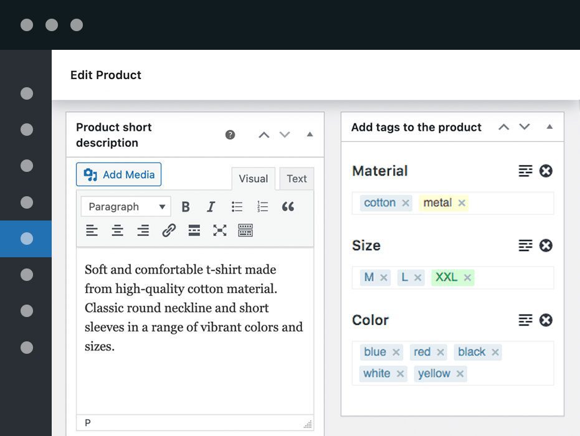Move Add tags panel down
Image resolution: width=580 pixels, height=436 pixels.
(524, 127)
